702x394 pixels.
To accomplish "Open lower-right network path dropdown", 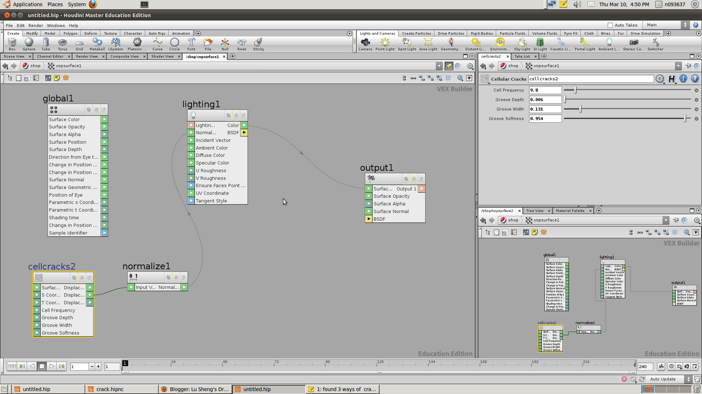I will pyautogui.click(x=666, y=220).
